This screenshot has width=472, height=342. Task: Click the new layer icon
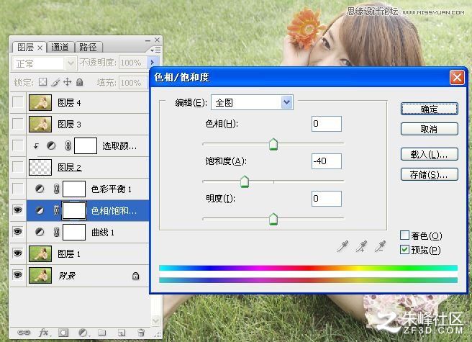click(122, 333)
